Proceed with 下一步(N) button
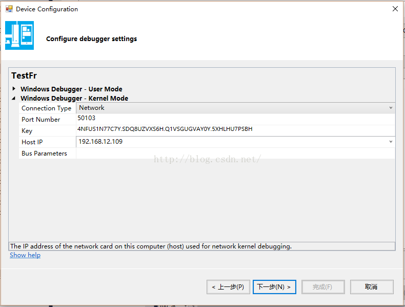This screenshot has height=307, width=405. pyautogui.click(x=274, y=287)
